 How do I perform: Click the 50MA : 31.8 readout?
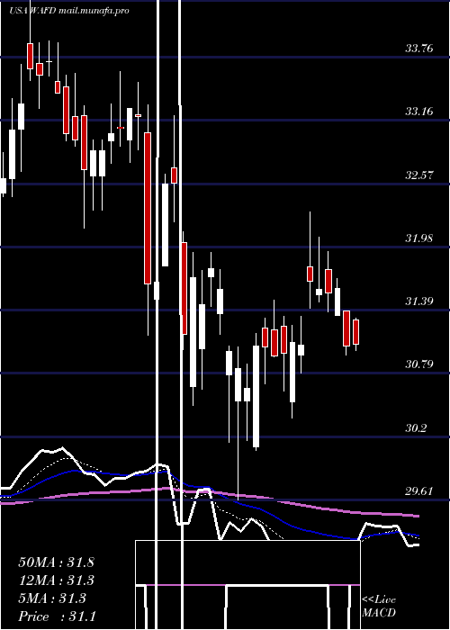point(56,562)
